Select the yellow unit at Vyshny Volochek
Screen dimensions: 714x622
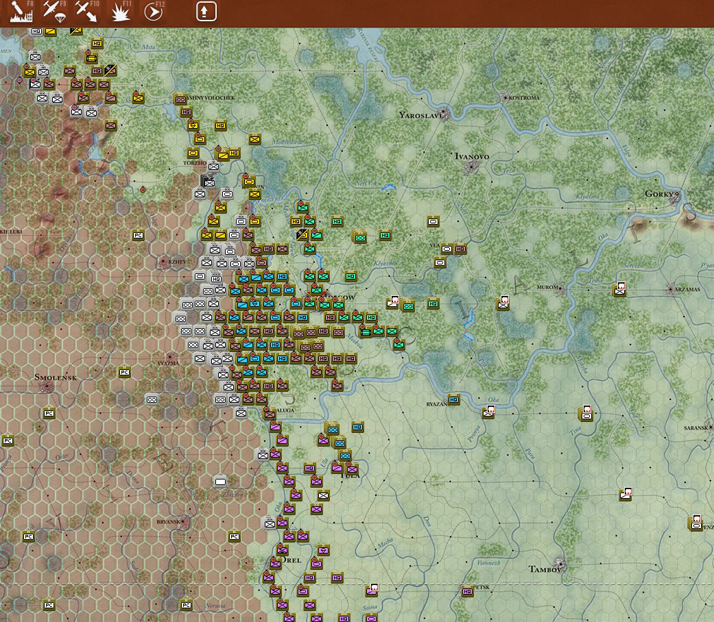coord(180,99)
